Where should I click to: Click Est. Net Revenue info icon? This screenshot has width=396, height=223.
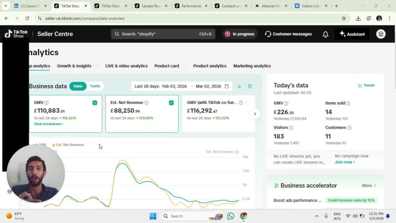[x=147, y=103]
